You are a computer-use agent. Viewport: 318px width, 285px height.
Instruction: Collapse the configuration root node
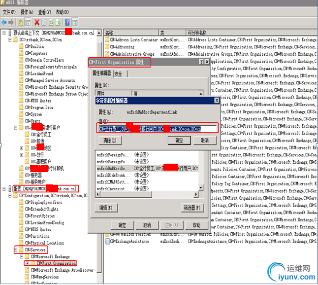coord(4,189)
